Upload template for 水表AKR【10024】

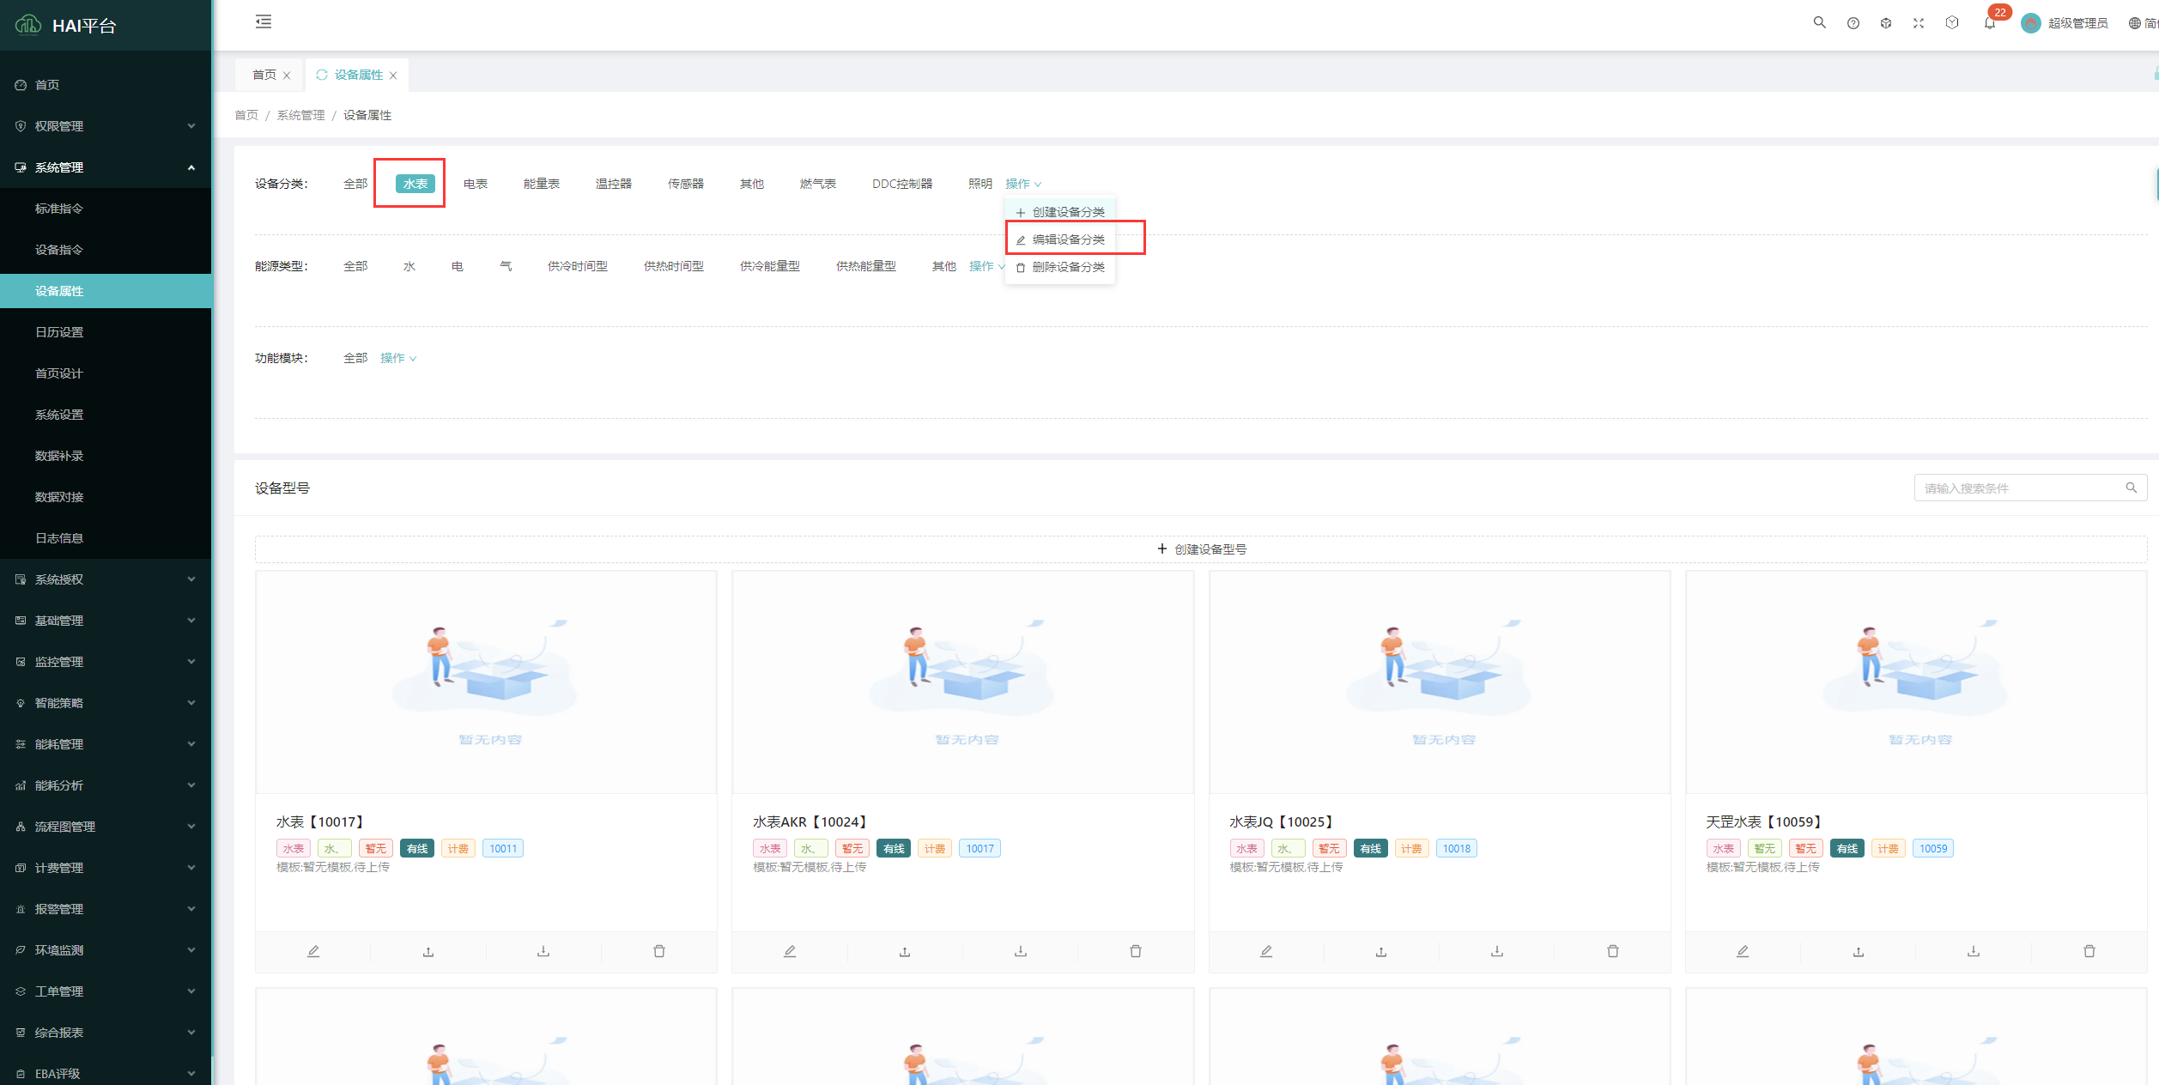(905, 951)
